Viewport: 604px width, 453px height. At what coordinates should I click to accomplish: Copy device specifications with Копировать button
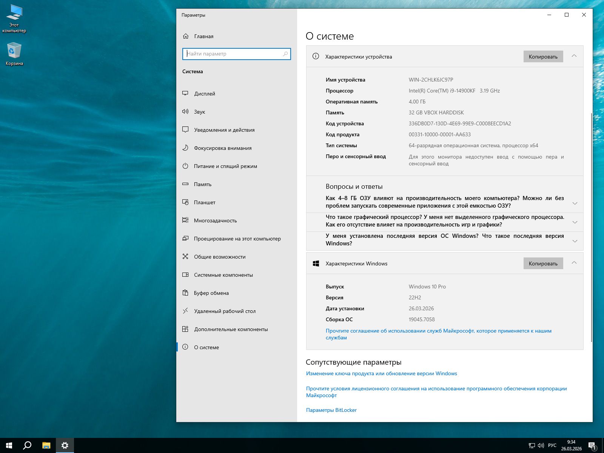(x=543, y=57)
